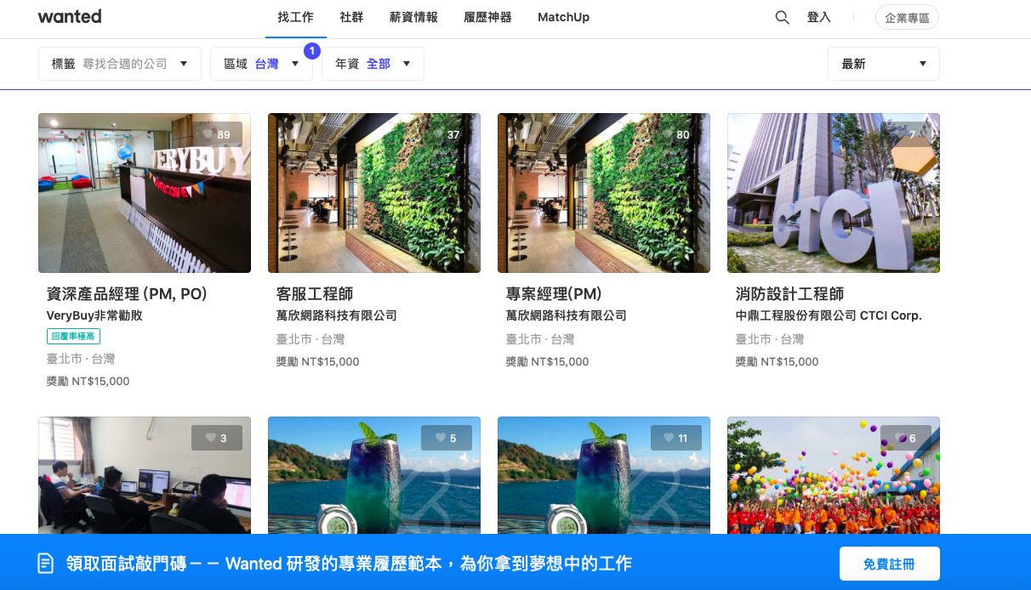Tap the heart with 7 on CTCI card

click(906, 134)
